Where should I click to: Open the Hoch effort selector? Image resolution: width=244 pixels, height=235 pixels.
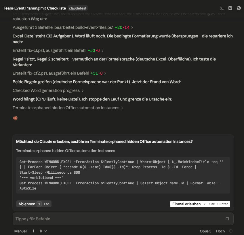point(220,231)
